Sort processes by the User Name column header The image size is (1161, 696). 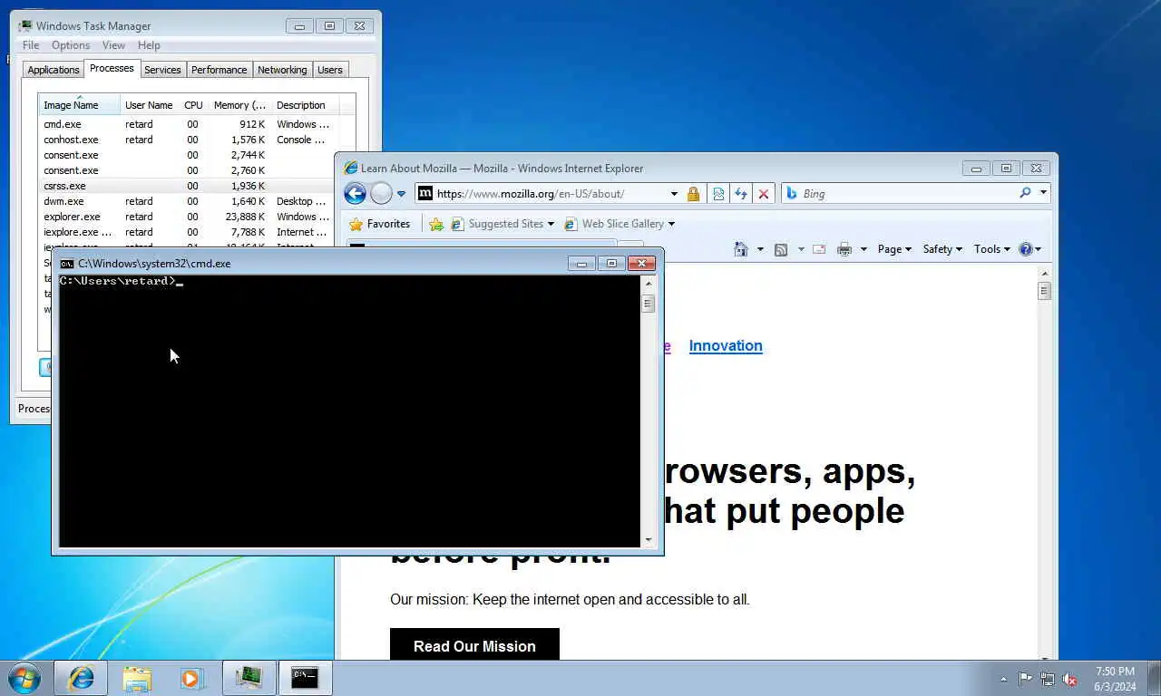pyautogui.click(x=150, y=105)
